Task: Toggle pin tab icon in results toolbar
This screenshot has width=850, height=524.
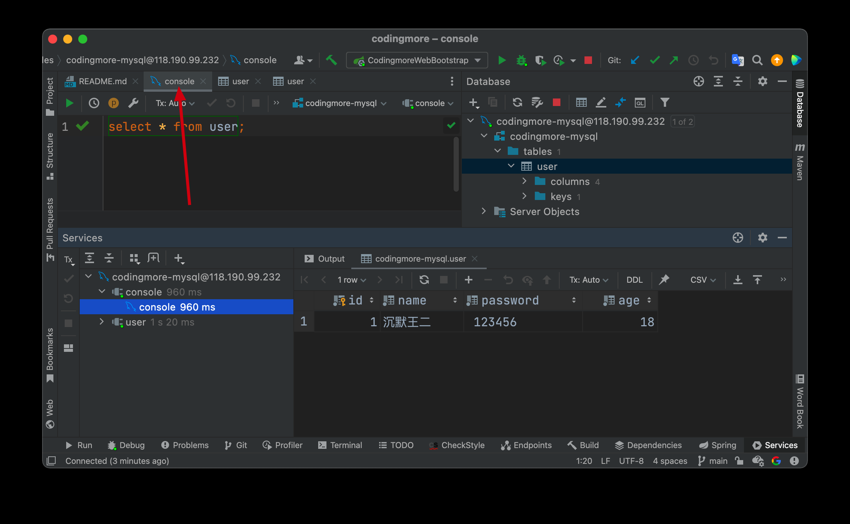Action: coord(664,280)
